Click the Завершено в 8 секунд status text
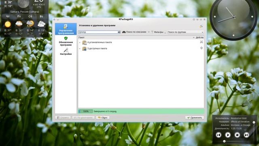The image size is (259, 146). point(105,112)
